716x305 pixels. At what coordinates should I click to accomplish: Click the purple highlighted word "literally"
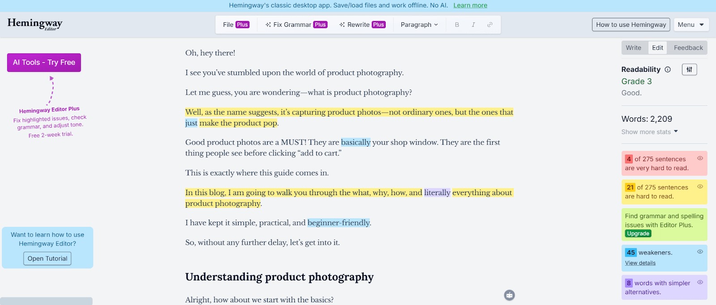tap(437, 192)
